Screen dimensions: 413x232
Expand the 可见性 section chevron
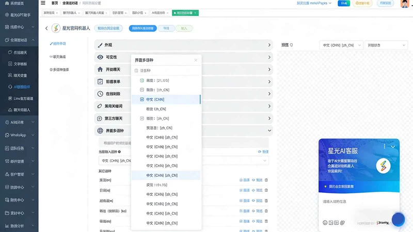click(x=269, y=57)
